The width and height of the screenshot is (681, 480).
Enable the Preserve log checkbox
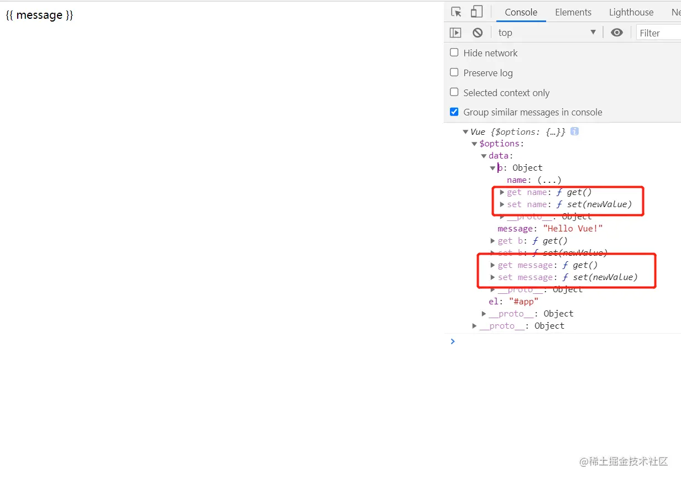coord(454,72)
